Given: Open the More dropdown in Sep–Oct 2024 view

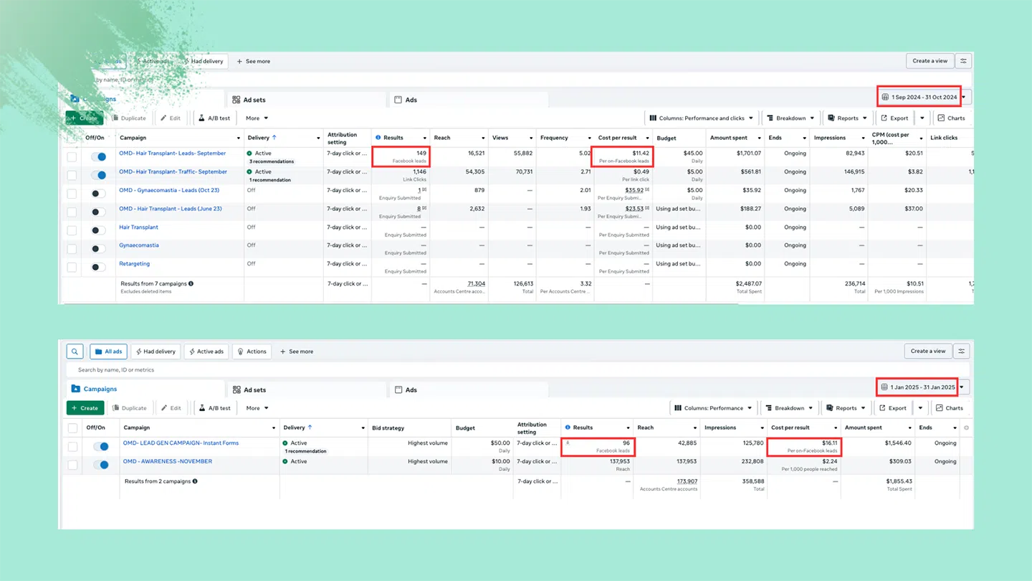Looking at the screenshot, I should [x=257, y=118].
